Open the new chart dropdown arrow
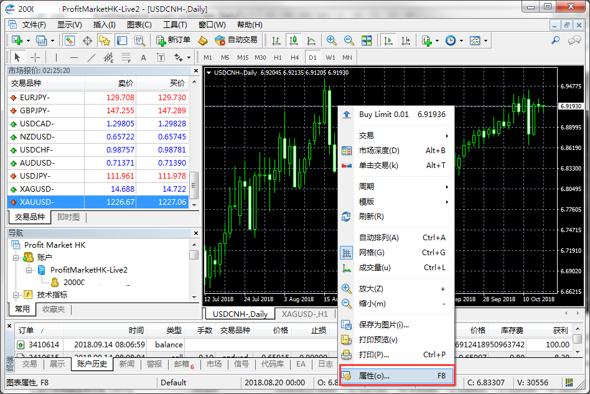 pos(28,40)
